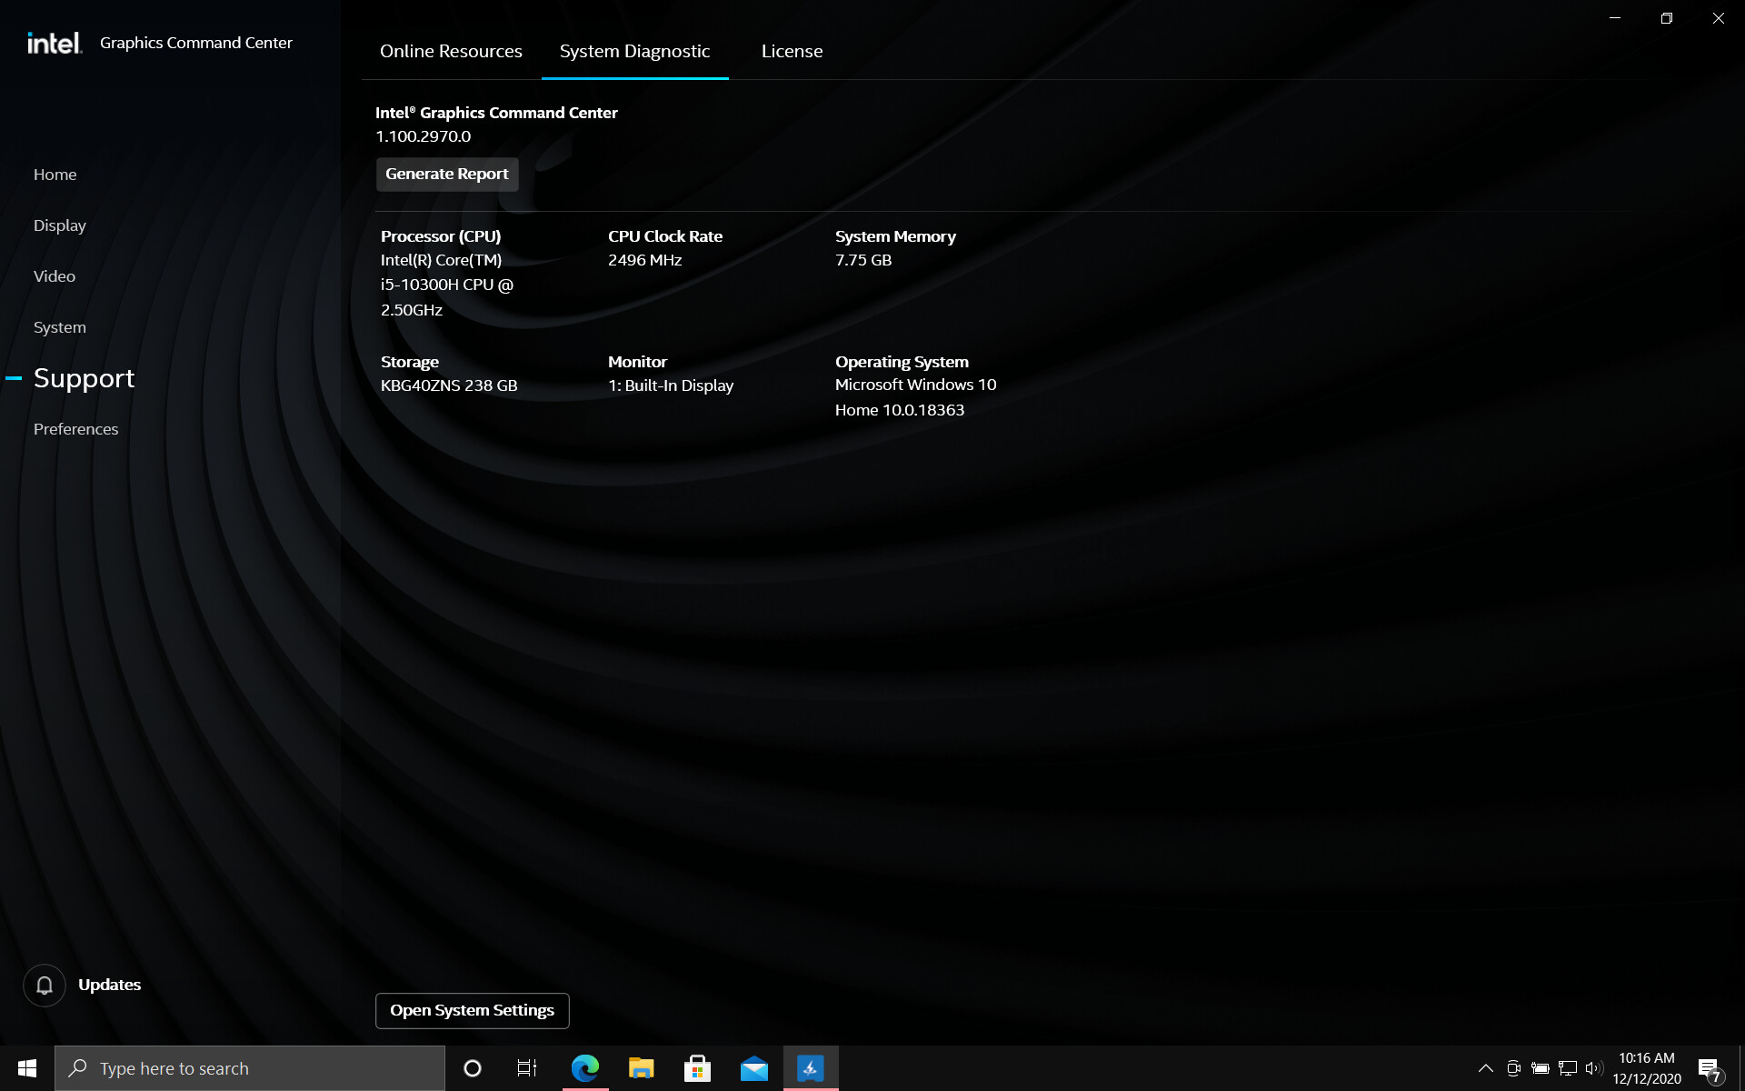Image resolution: width=1745 pixels, height=1091 pixels.
Task: Switch to the Online Resources tab
Action: pos(451,52)
